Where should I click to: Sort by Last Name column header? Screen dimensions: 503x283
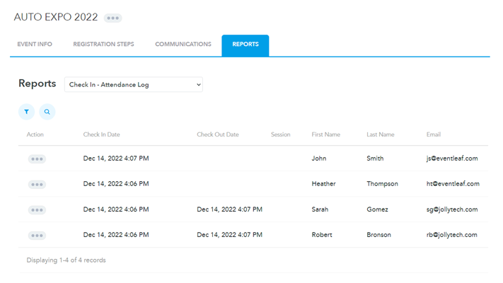381,134
